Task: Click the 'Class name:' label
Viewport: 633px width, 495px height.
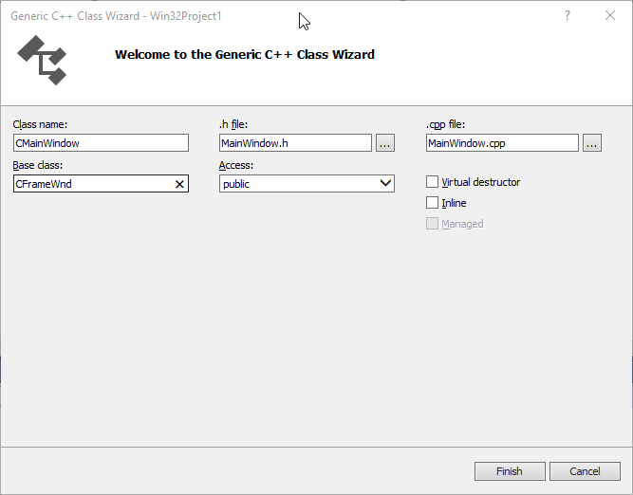Action: click(x=40, y=124)
